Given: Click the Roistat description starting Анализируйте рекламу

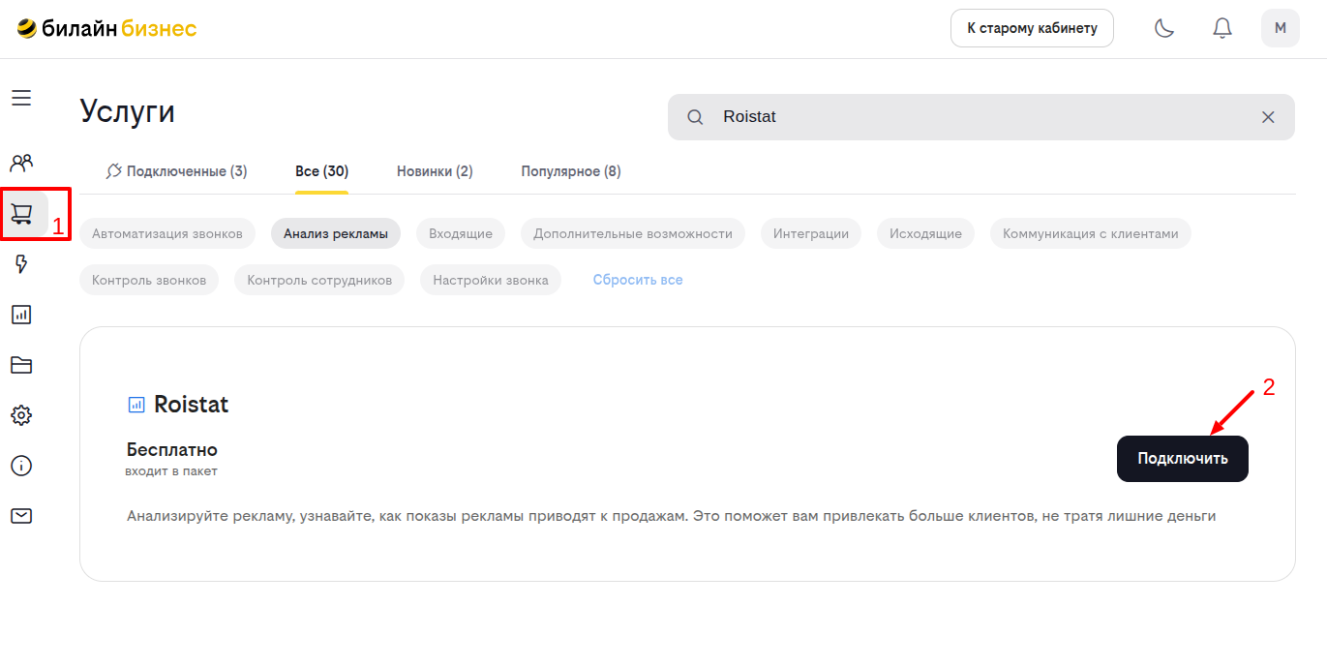Looking at the screenshot, I should point(671,516).
